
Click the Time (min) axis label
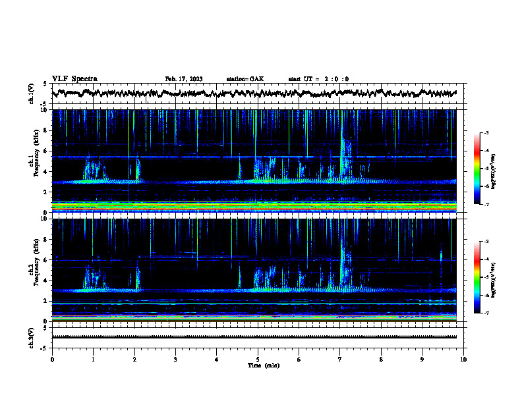tap(264, 365)
